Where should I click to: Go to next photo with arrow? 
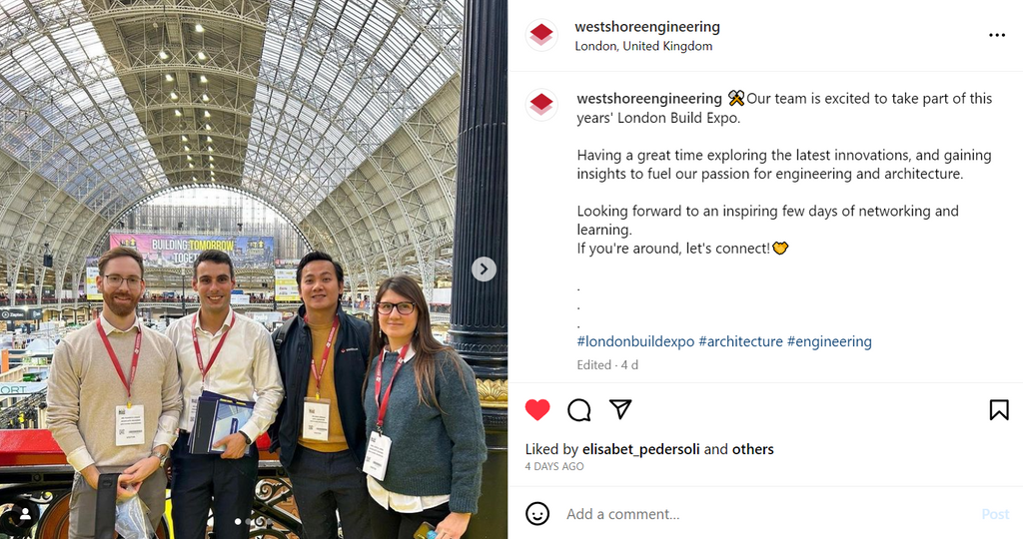pos(484,269)
